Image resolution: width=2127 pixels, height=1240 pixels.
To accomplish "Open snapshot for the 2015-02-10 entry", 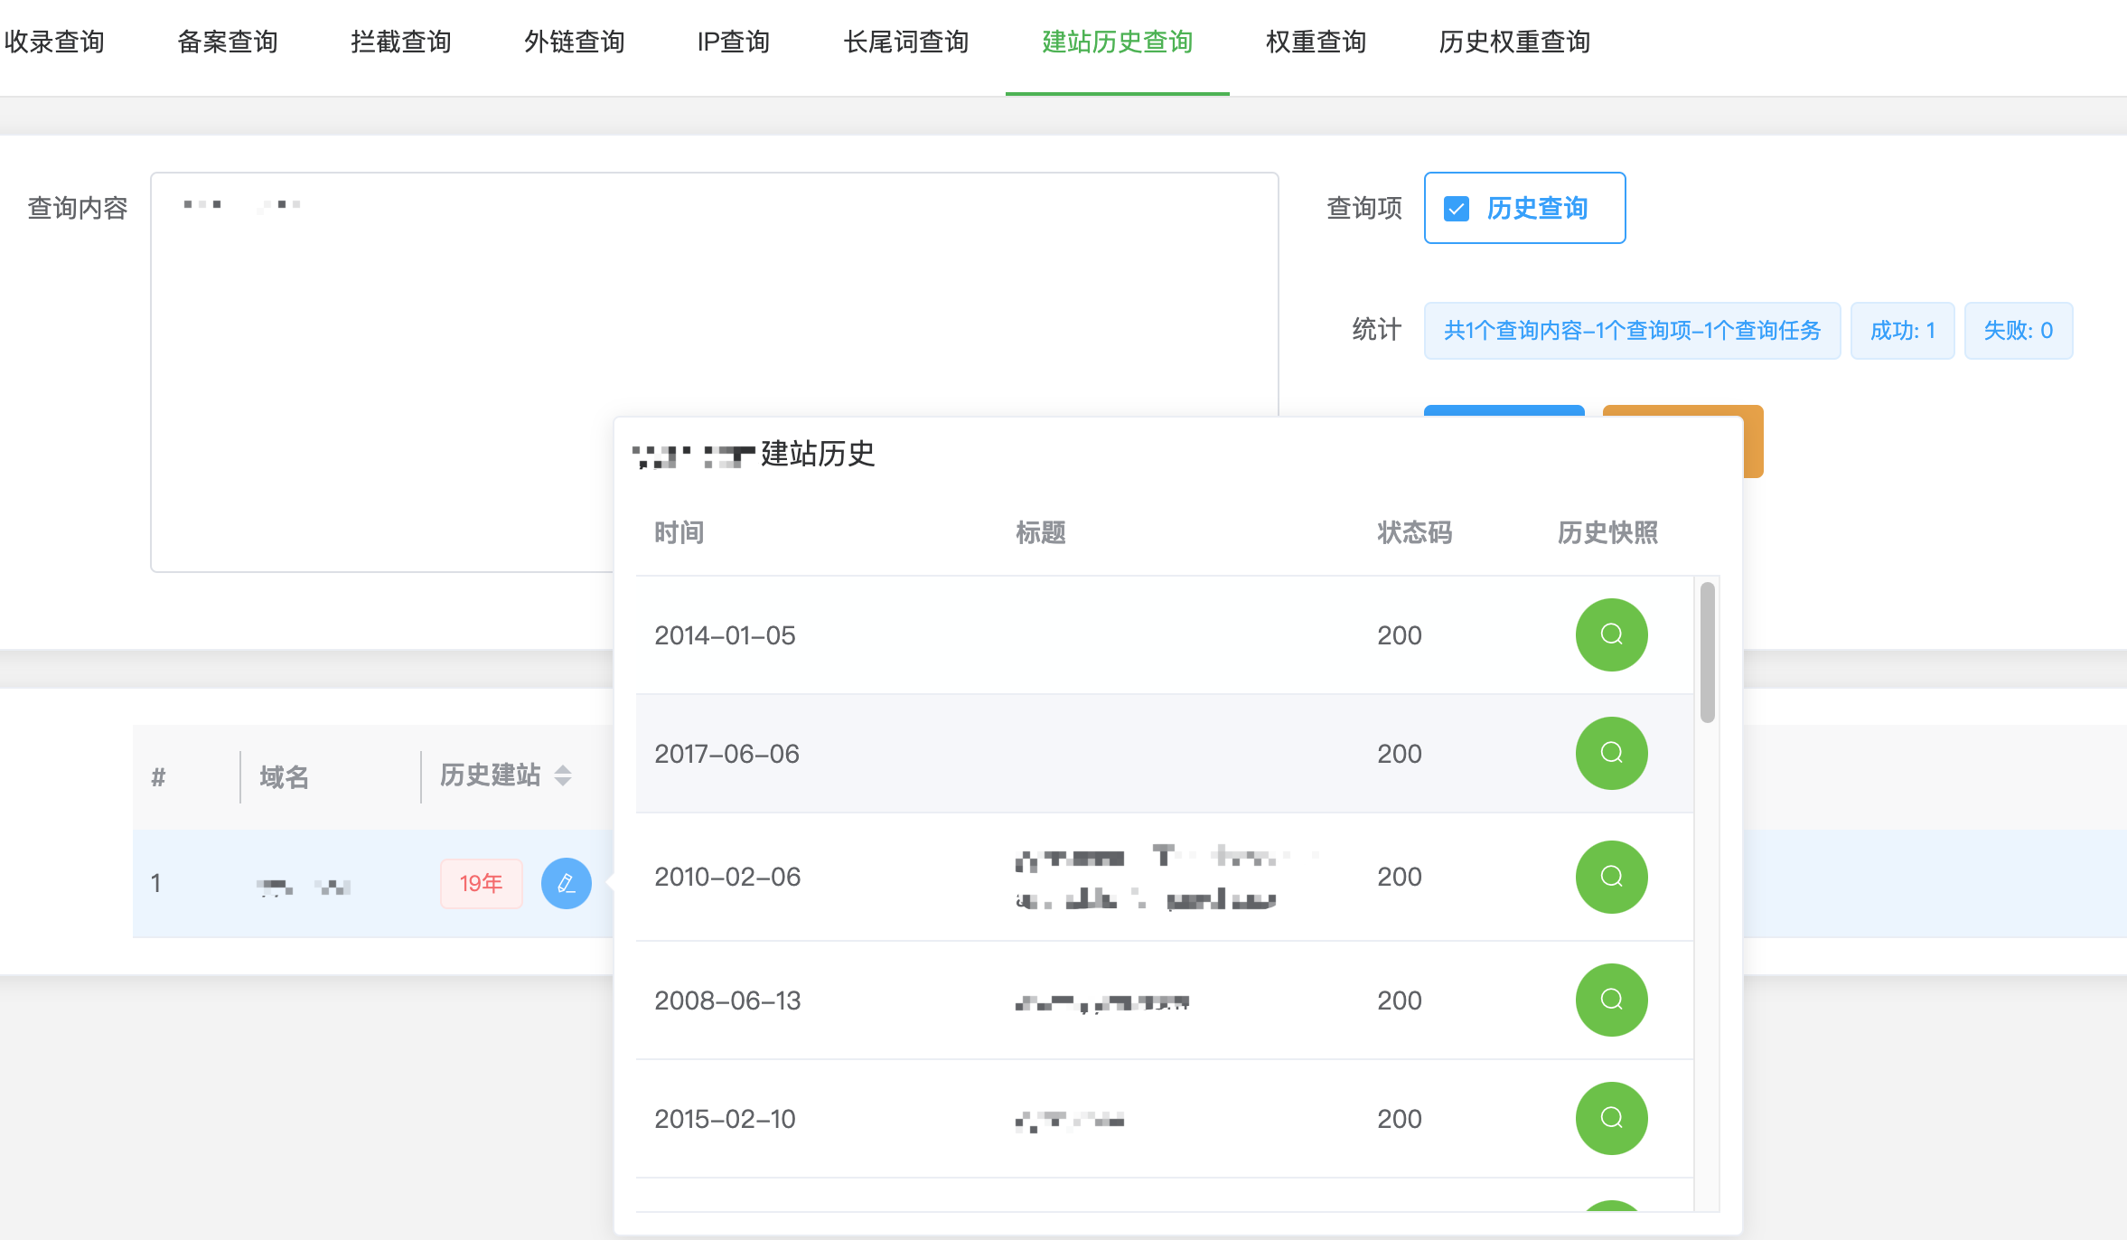I will click(1611, 1118).
